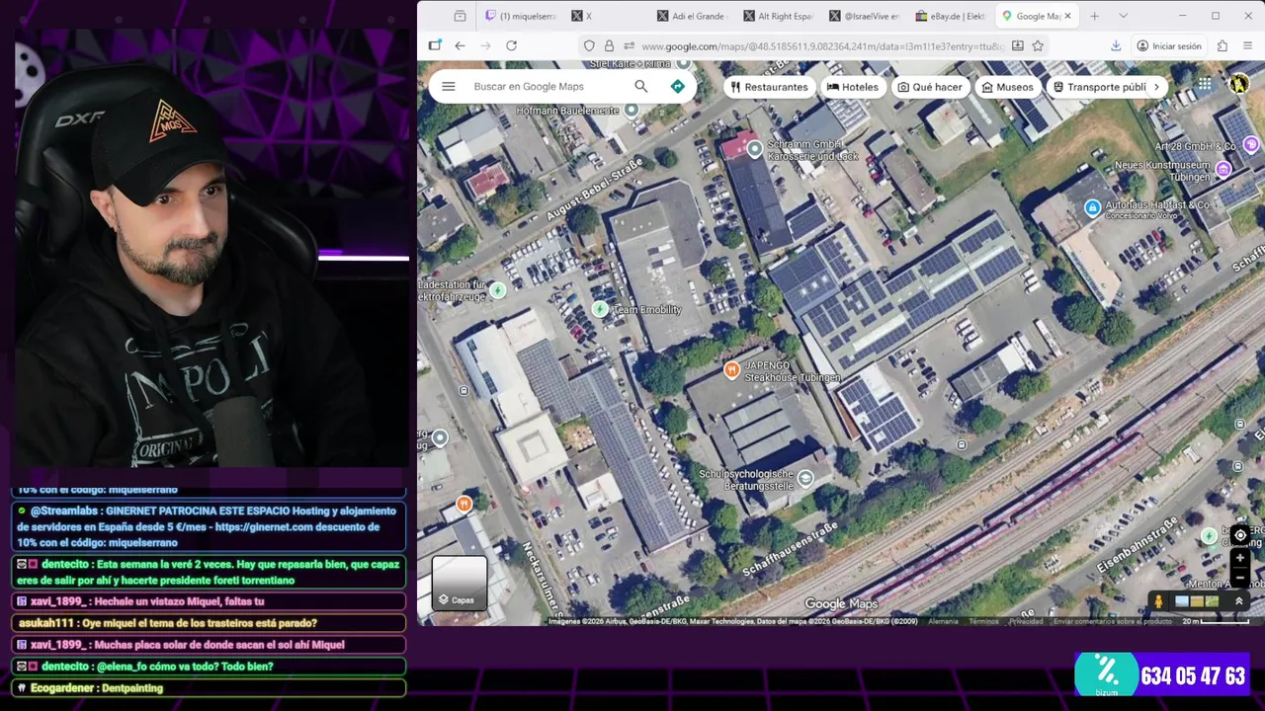Click the Eisenbahnstraße street label
Viewport: 1265px width, 711px height.
tap(1138, 546)
